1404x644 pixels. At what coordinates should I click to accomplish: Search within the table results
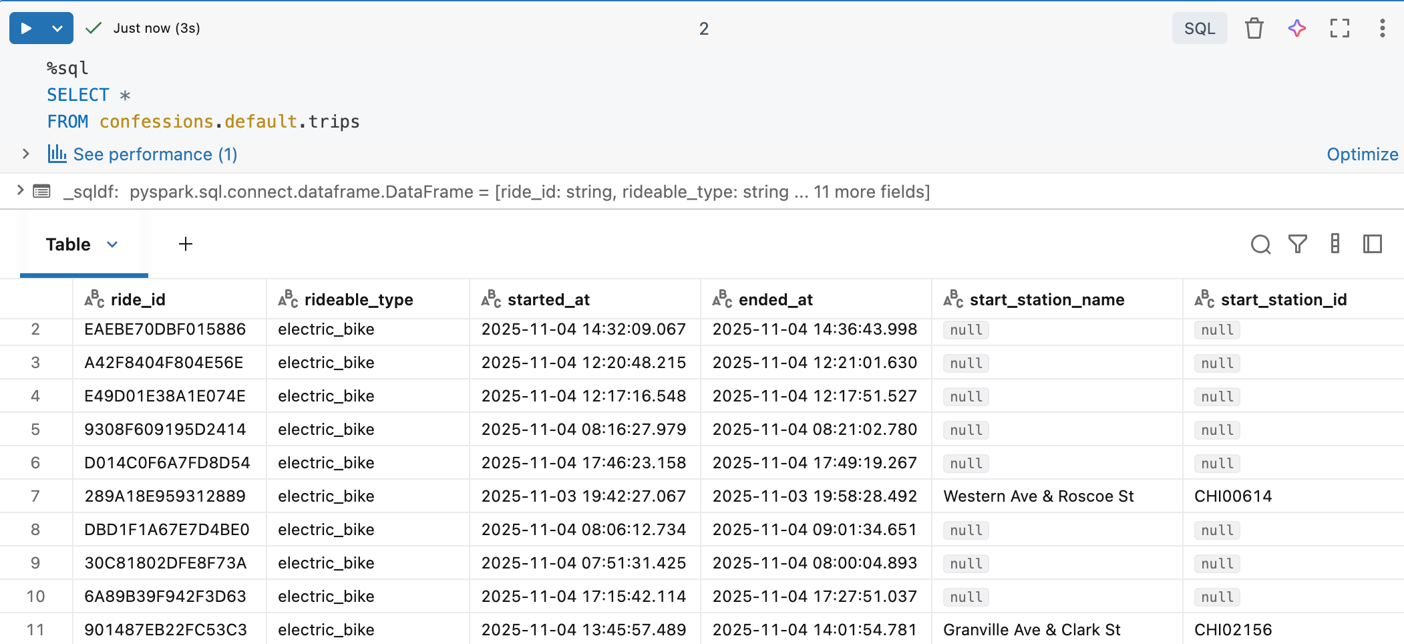point(1261,245)
